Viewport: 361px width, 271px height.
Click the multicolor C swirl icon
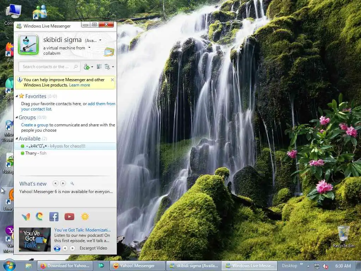[x=39, y=216]
